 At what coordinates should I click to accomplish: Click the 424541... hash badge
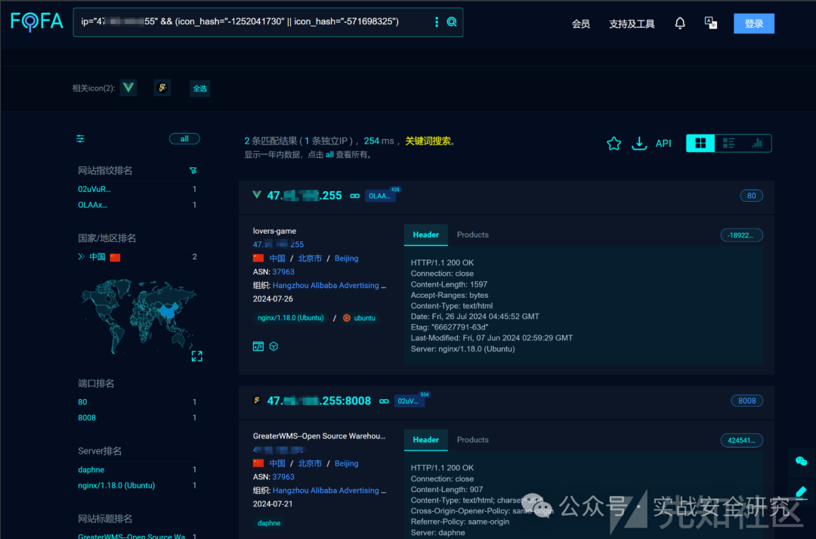point(742,441)
